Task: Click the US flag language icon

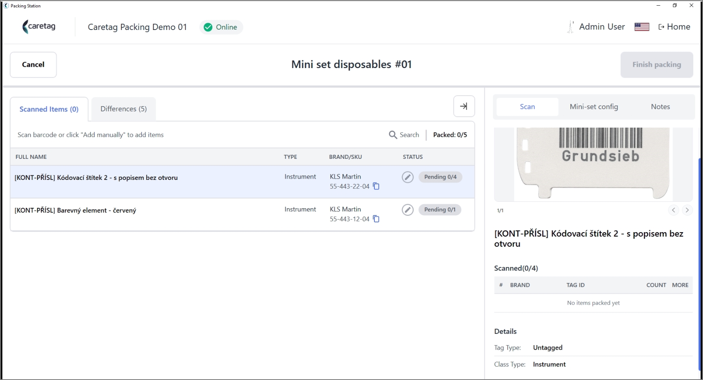Action: pos(642,27)
